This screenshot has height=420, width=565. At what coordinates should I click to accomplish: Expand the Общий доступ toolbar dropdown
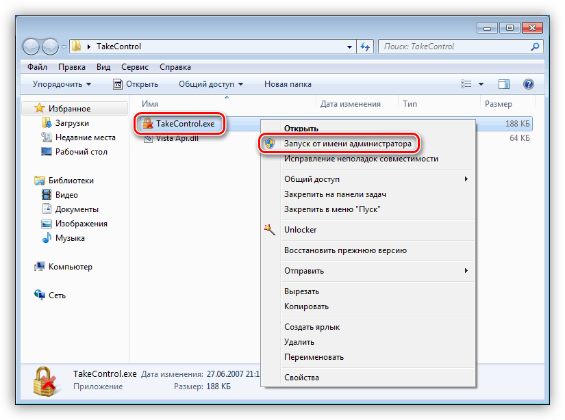click(x=211, y=84)
